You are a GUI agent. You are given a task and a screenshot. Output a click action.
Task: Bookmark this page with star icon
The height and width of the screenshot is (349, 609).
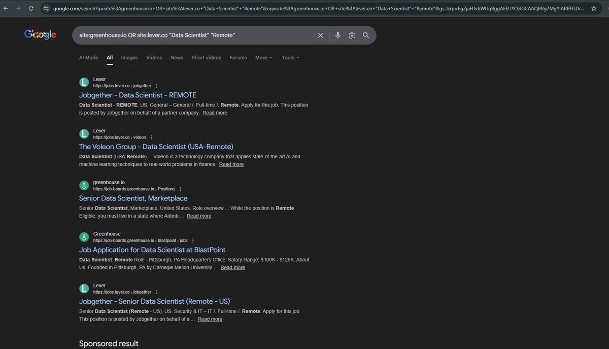point(594,9)
